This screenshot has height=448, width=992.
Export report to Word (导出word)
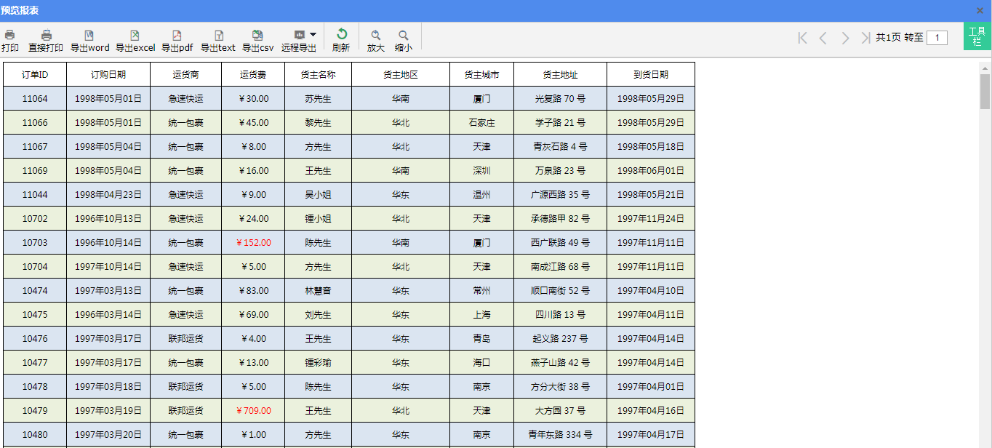[x=89, y=36]
